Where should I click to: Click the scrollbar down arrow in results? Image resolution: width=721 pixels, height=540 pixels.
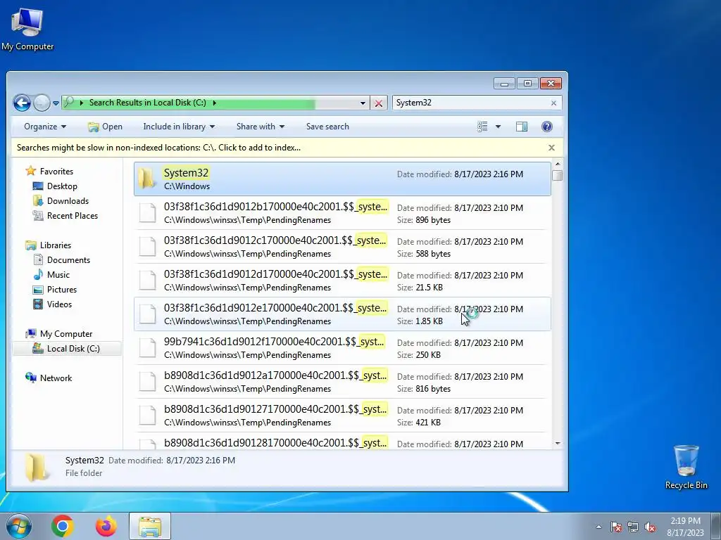tap(558, 444)
